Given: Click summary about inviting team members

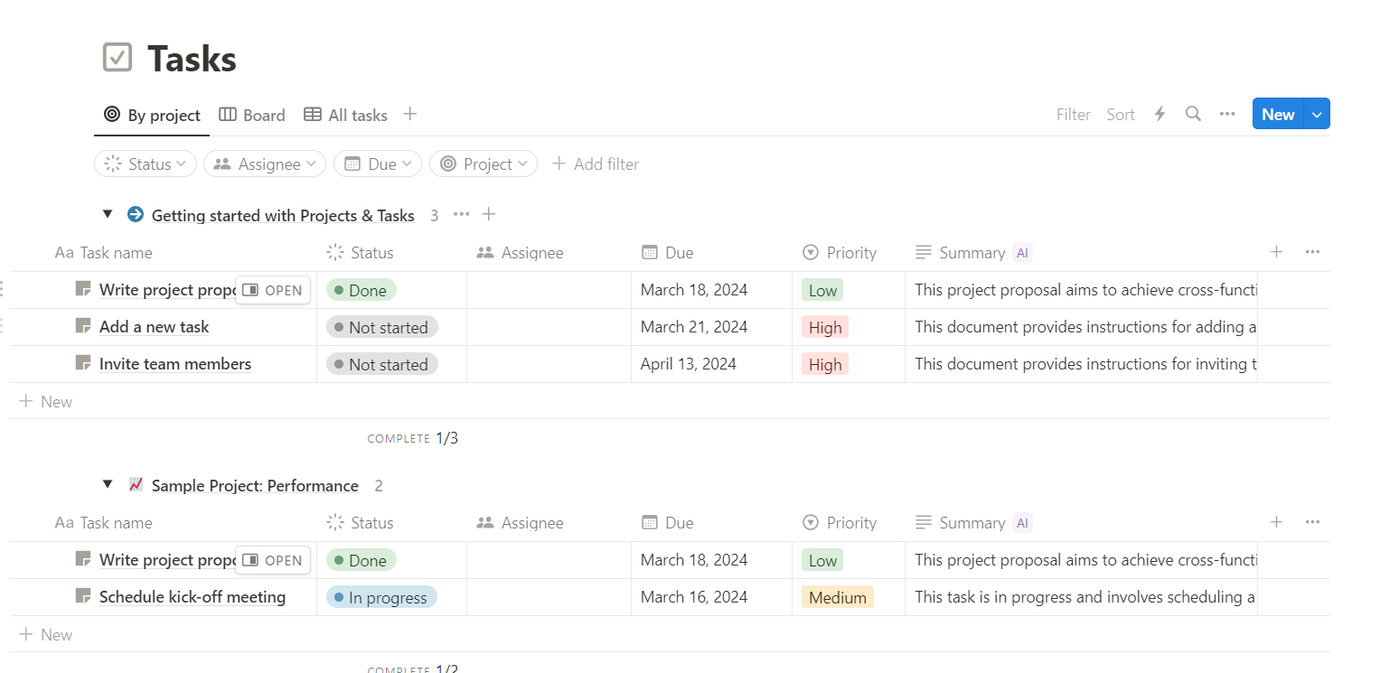Looking at the screenshot, I should tap(1084, 364).
